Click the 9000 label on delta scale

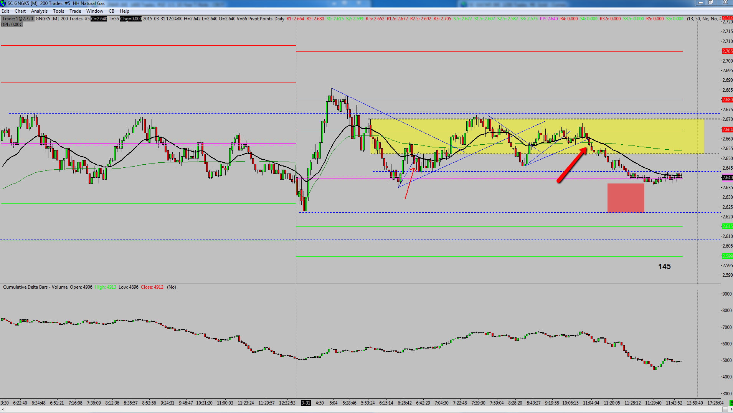[727, 294]
